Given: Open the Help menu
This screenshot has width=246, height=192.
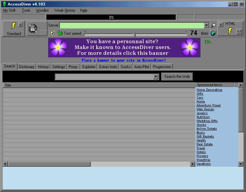Looking at the screenshot, I should pos(84,10).
